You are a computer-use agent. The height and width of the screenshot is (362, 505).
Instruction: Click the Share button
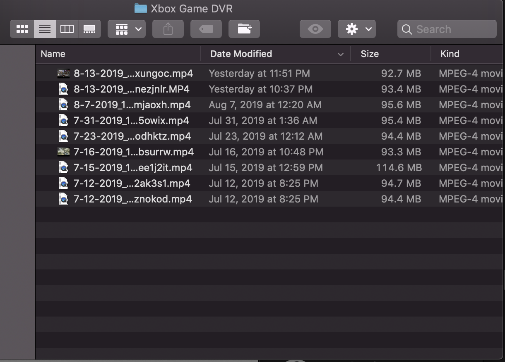tap(168, 29)
